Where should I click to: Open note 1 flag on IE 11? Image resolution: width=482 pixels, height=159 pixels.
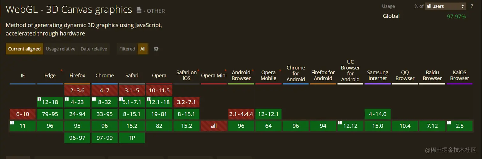click(12, 123)
